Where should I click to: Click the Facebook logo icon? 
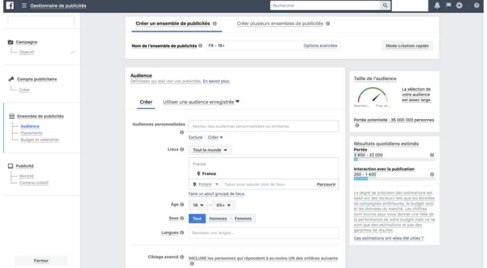click(x=10, y=5)
